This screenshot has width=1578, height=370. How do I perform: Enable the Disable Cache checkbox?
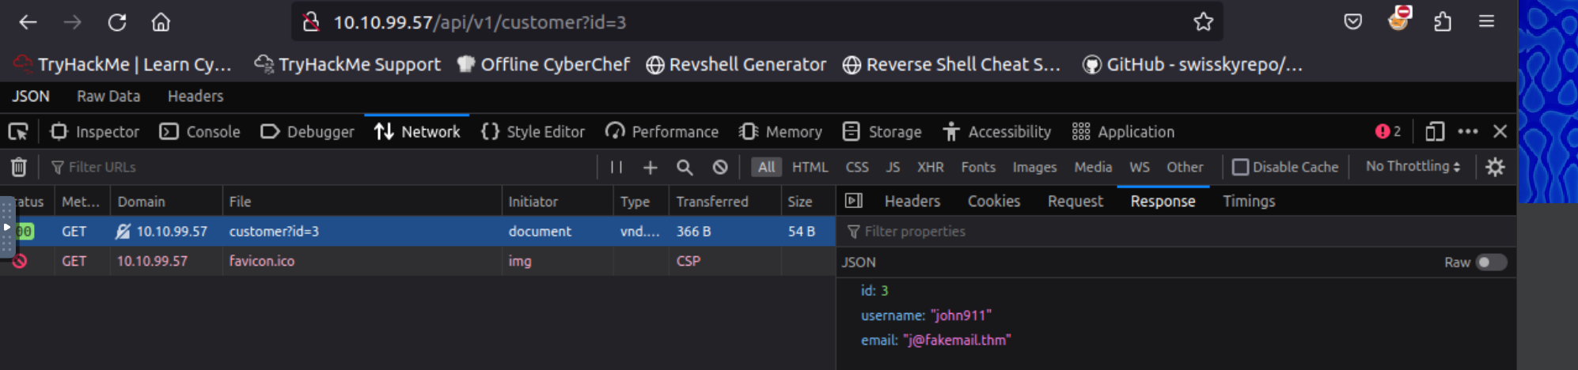pyautogui.click(x=1240, y=168)
